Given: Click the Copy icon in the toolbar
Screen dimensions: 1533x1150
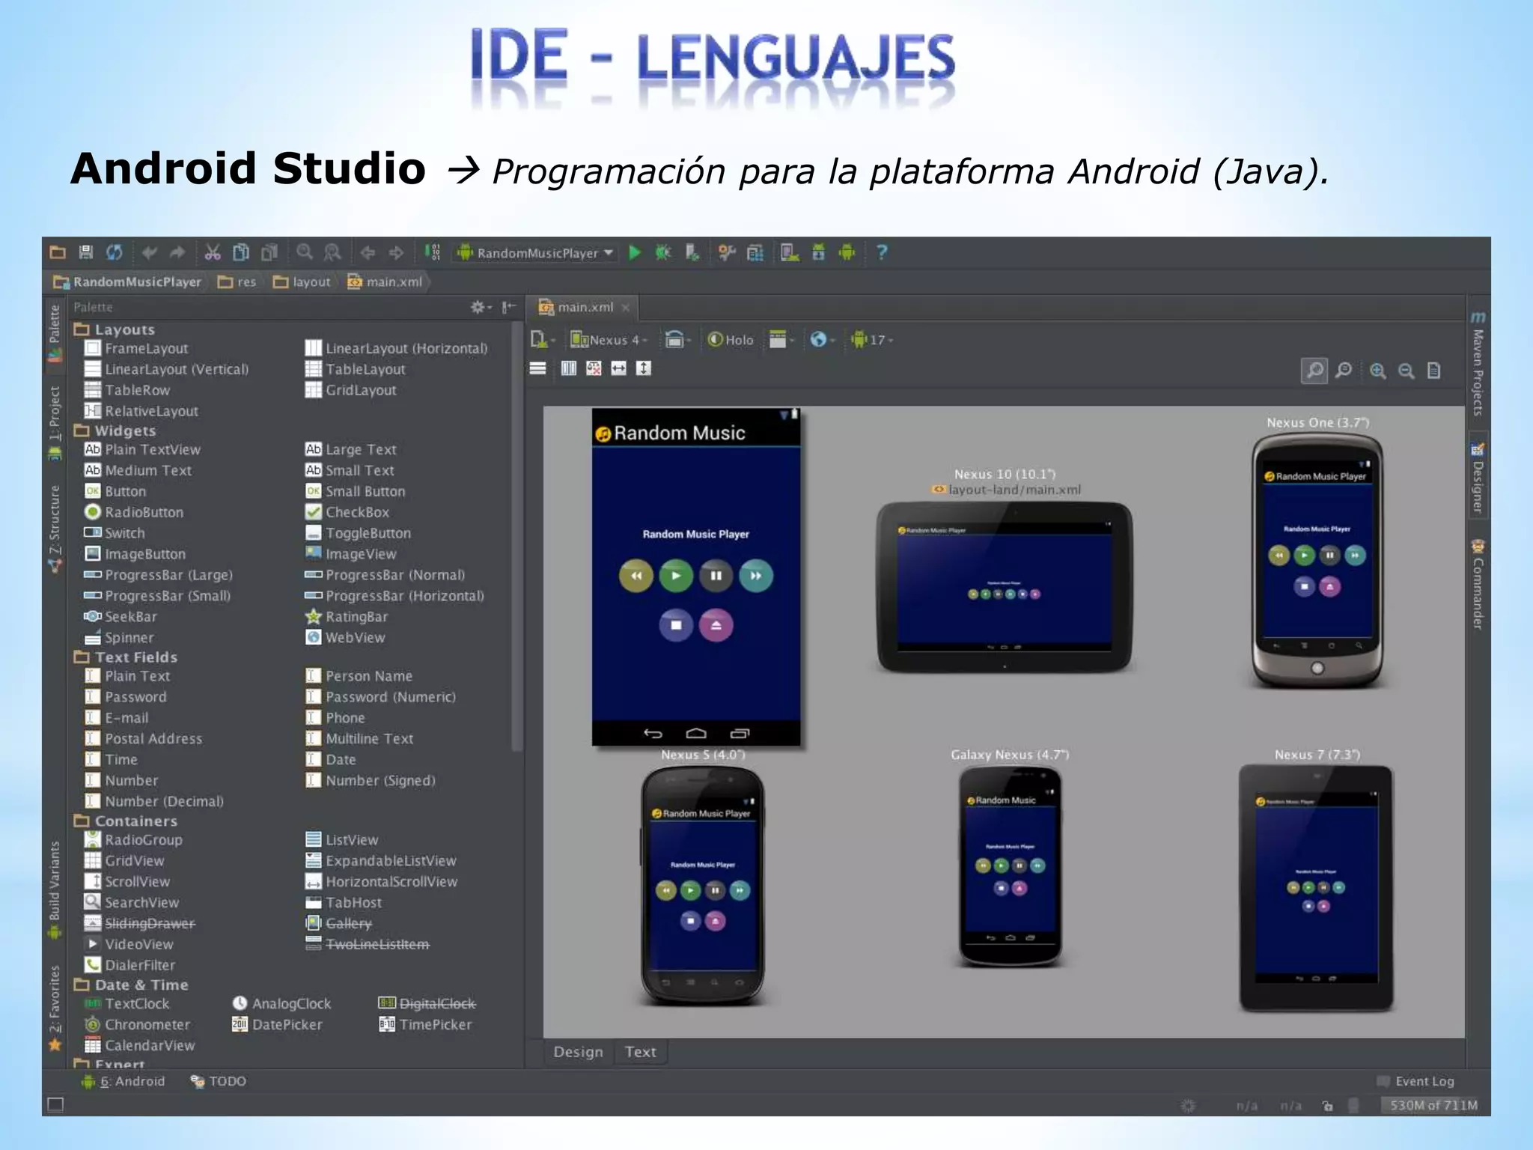Looking at the screenshot, I should tap(240, 252).
